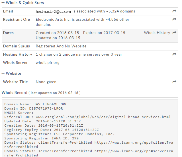Click the 'Domain Name: JAVELINGAME.ORG' line
Screen dimensions: 182x157
(x=36, y=104)
